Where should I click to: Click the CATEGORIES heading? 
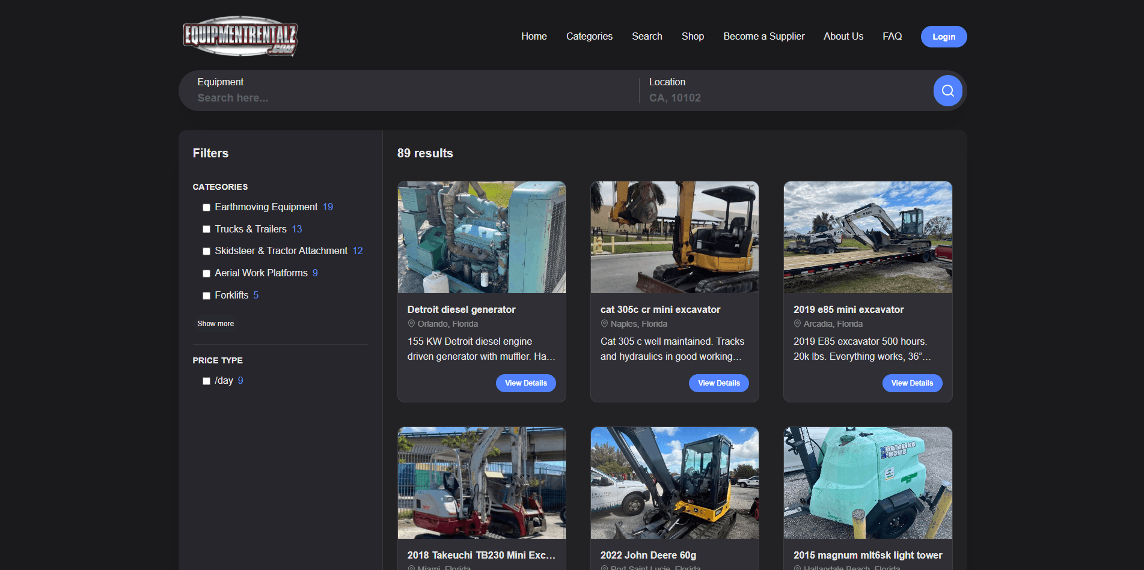[x=220, y=187]
